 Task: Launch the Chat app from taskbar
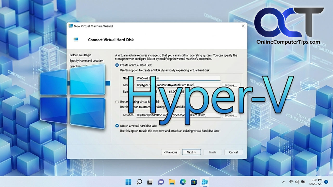pyautogui.click(x=161, y=182)
